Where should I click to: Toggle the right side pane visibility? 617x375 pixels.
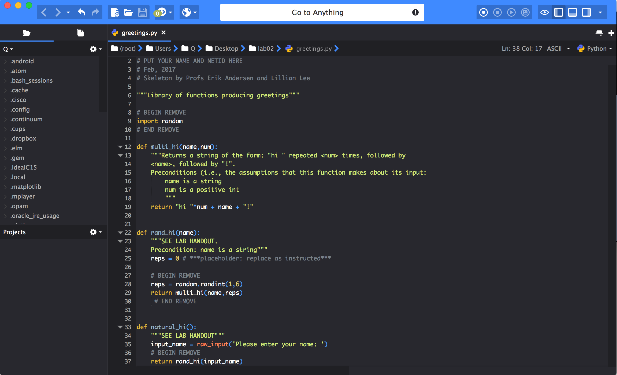coord(586,12)
